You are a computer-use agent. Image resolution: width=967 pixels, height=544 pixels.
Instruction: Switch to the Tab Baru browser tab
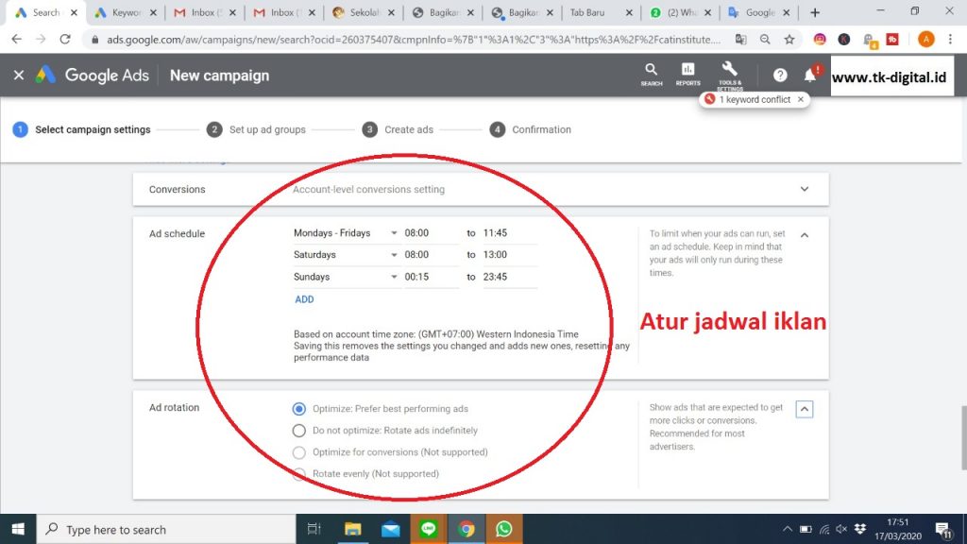click(x=600, y=13)
